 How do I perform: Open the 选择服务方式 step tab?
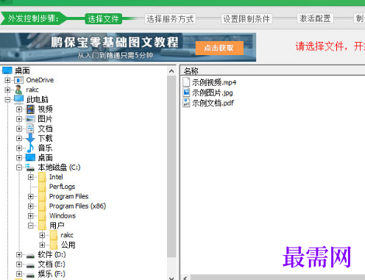click(170, 19)
